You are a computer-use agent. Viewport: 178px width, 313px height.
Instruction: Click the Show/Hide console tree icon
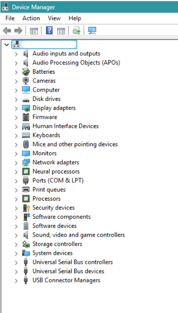34,31
